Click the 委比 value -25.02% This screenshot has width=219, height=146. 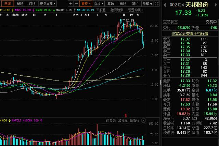183,28
